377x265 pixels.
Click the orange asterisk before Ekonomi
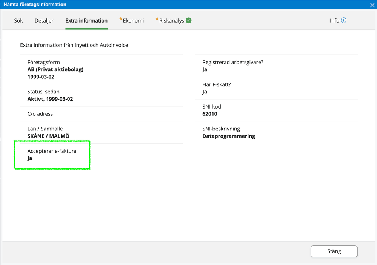click(x=121, y=19)
